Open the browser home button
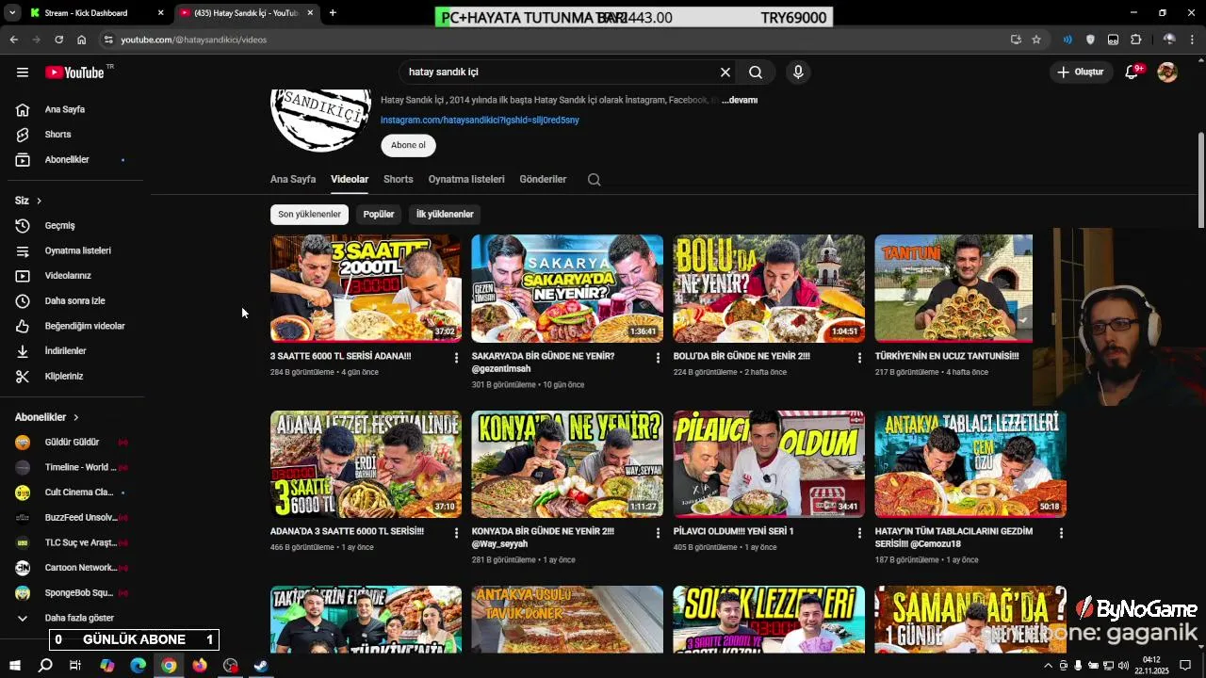 tap(82, 40)
